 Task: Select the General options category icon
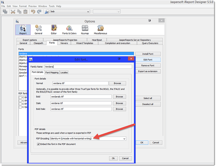[38, 30]
